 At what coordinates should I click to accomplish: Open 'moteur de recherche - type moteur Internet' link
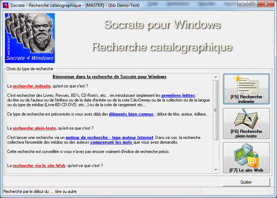[109, 137]
